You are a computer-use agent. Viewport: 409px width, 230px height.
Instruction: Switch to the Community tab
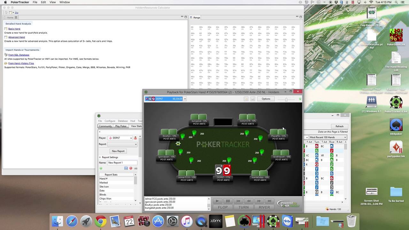pyautogui.click(x=105, y=126)
